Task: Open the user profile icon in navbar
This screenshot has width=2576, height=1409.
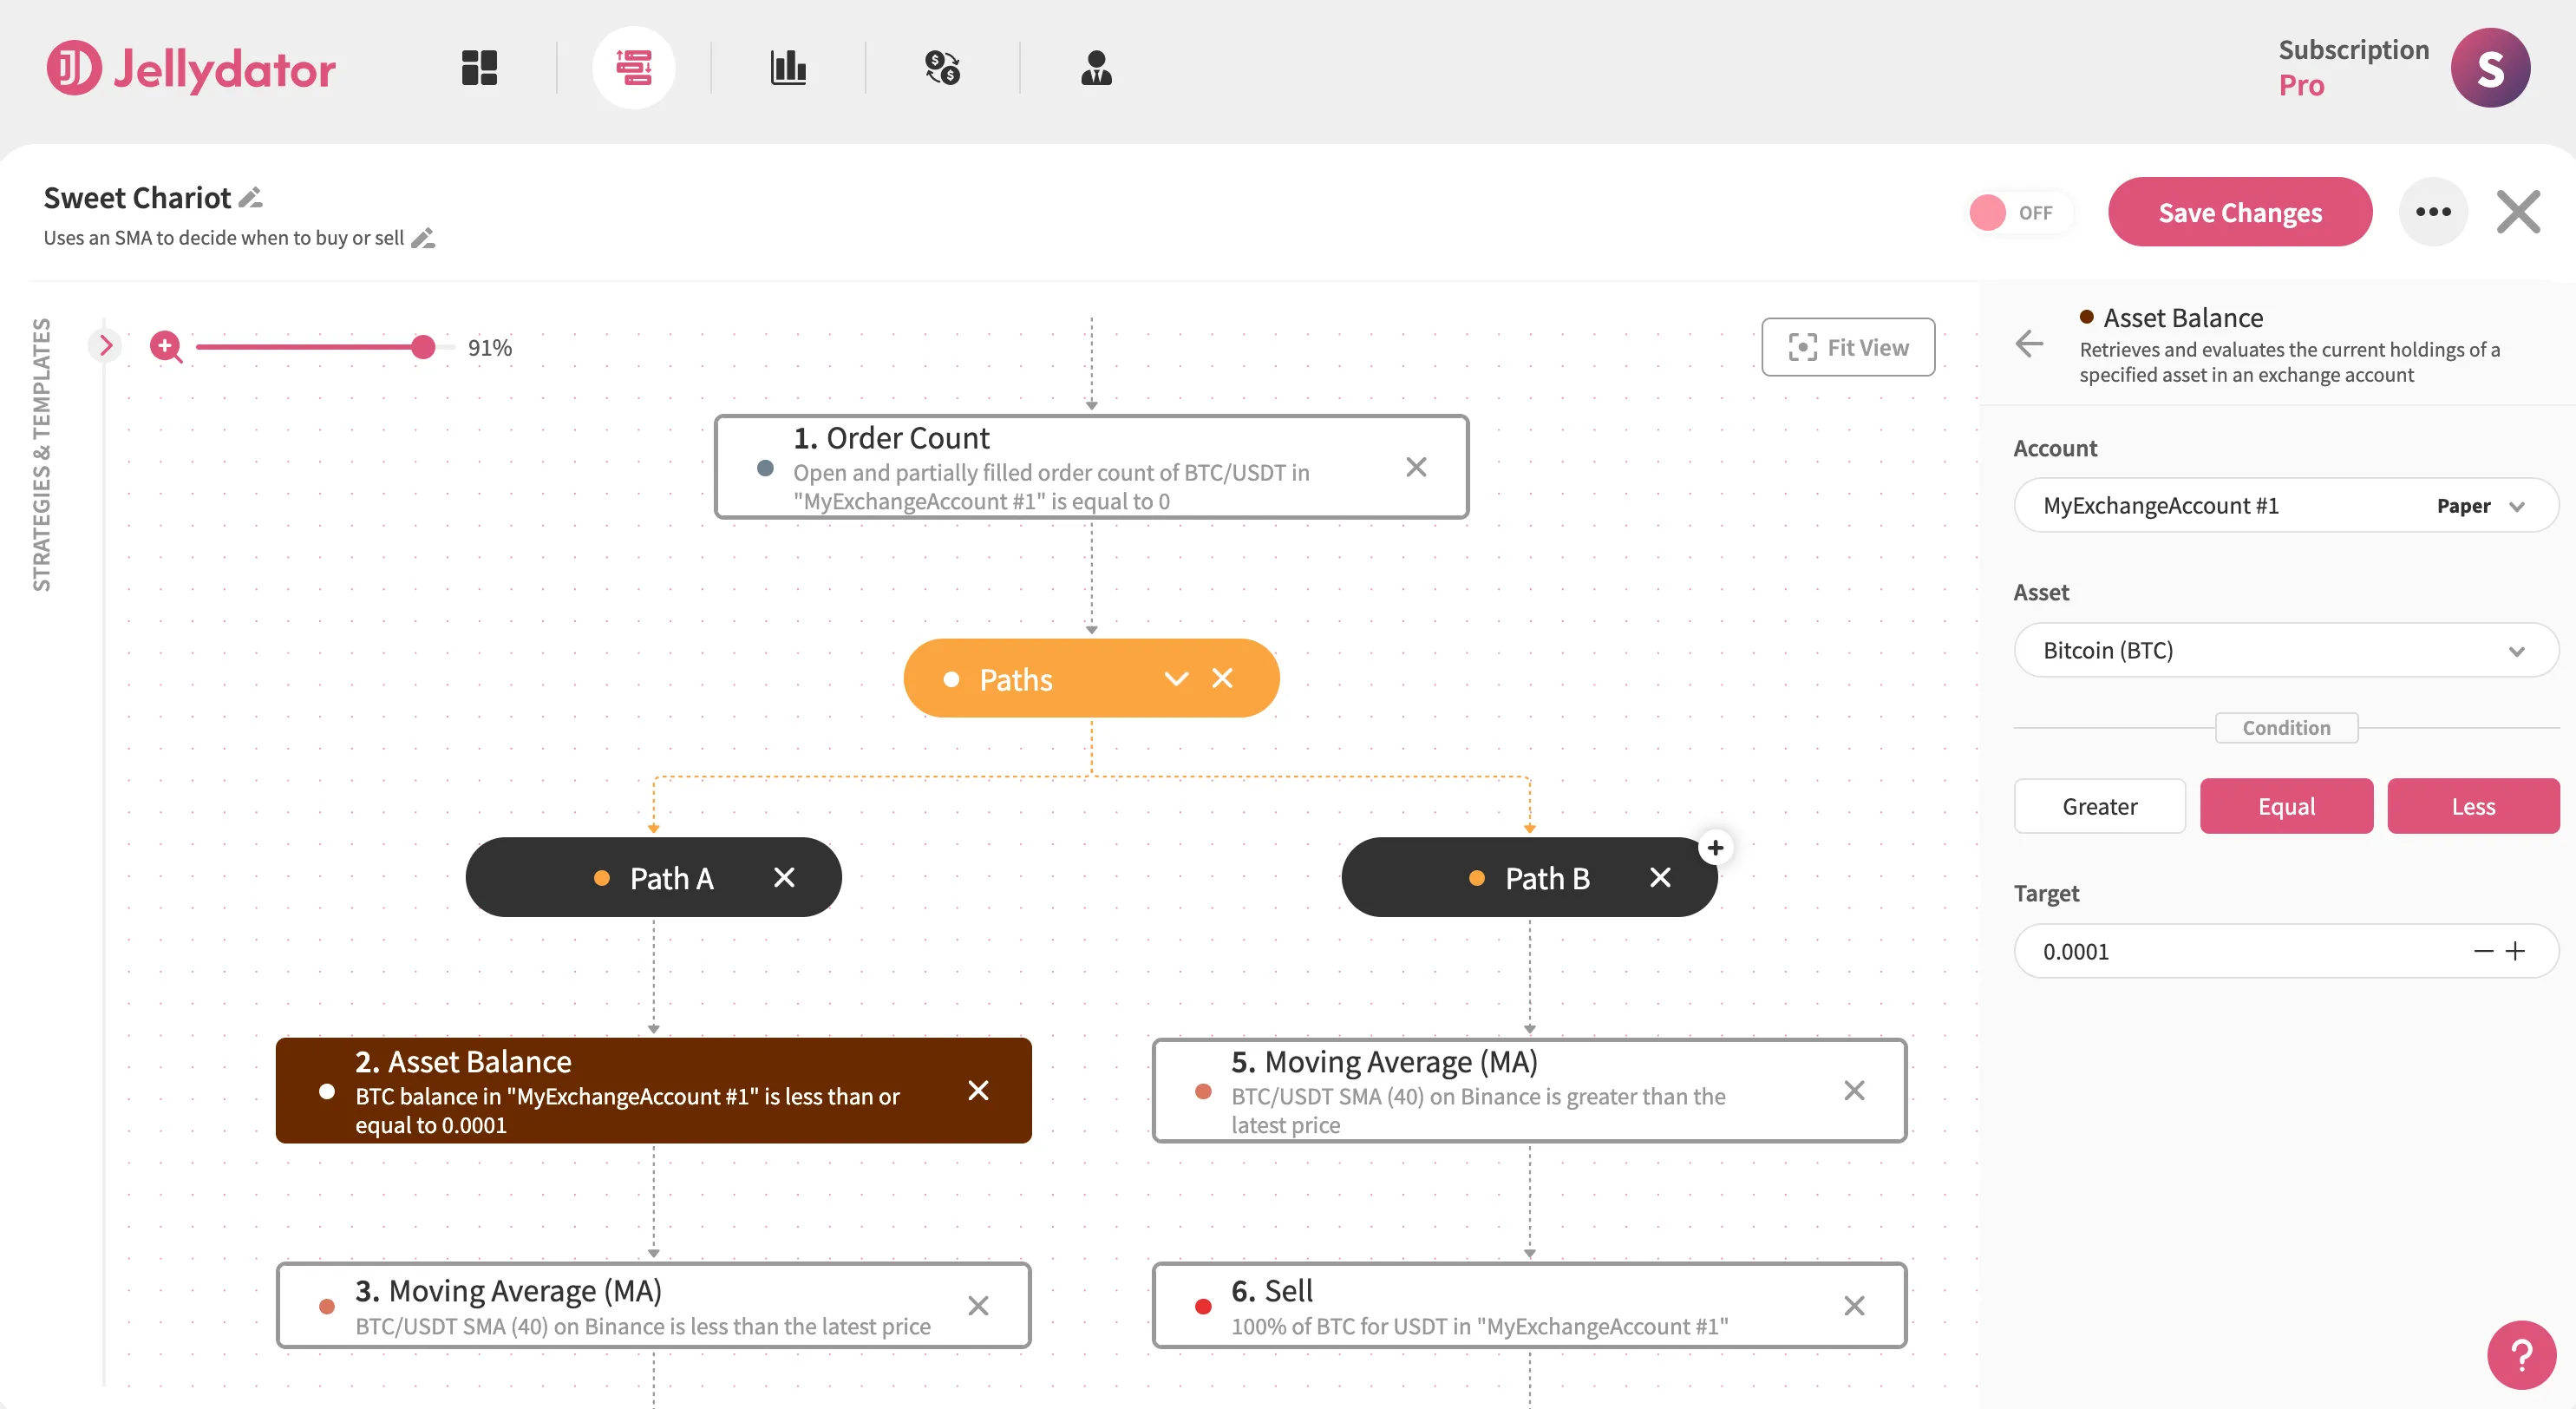Action: [x=1096, y=68]
